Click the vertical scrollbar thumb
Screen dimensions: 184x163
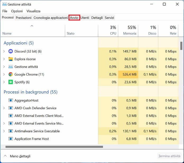pos(181,46)
